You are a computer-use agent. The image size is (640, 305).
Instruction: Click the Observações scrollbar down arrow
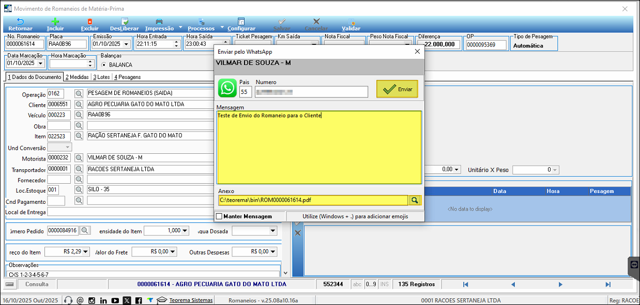coord(285,272)
